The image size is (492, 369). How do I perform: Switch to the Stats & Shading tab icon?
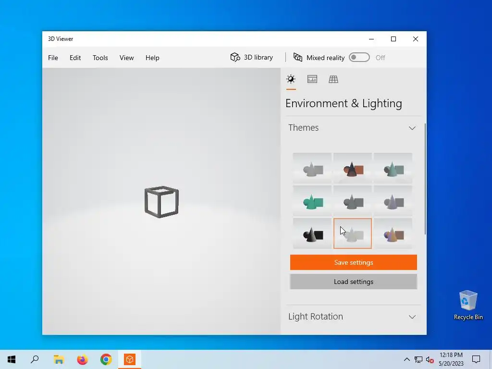[x=312, y=79]
